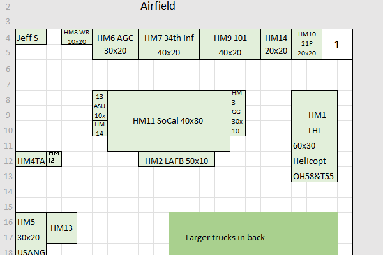383x255 pixels.
Task: Click the HM9 101 40x20 block
Action: 230,44
